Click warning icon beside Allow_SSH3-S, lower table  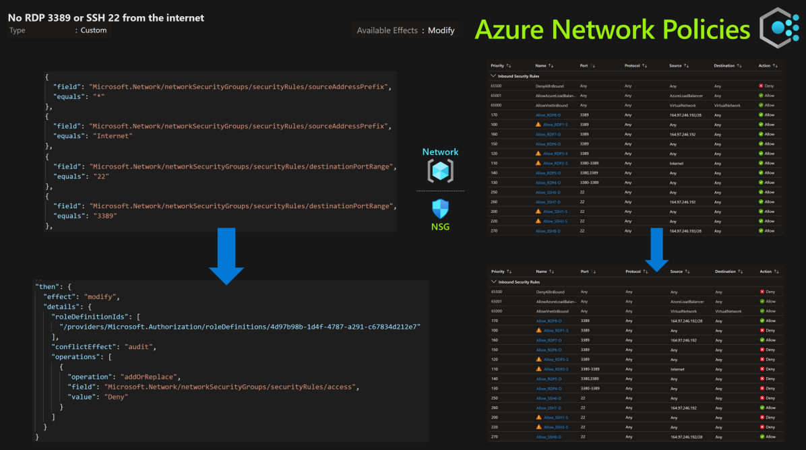coord(538,427)
